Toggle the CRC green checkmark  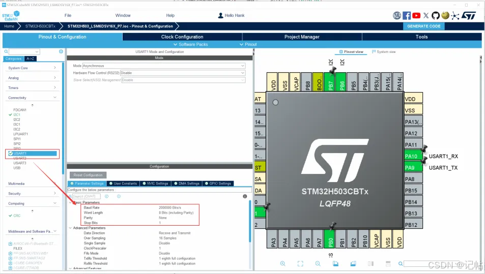(x=10, y=216)
